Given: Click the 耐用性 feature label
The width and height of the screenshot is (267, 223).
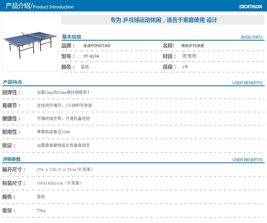Looking at the screenshot, I should 11,132.
